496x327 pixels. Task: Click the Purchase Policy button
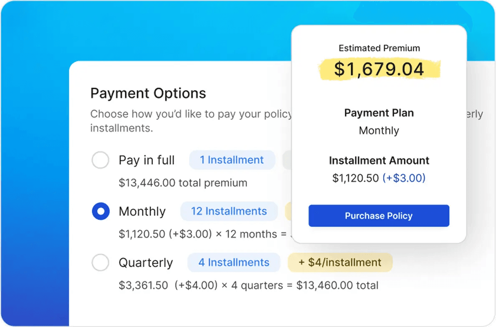379,216
